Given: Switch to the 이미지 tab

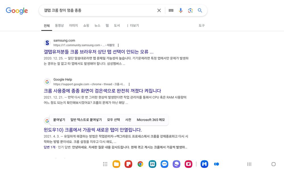Looking at the screenshot, I should click(x=74, y=26).
